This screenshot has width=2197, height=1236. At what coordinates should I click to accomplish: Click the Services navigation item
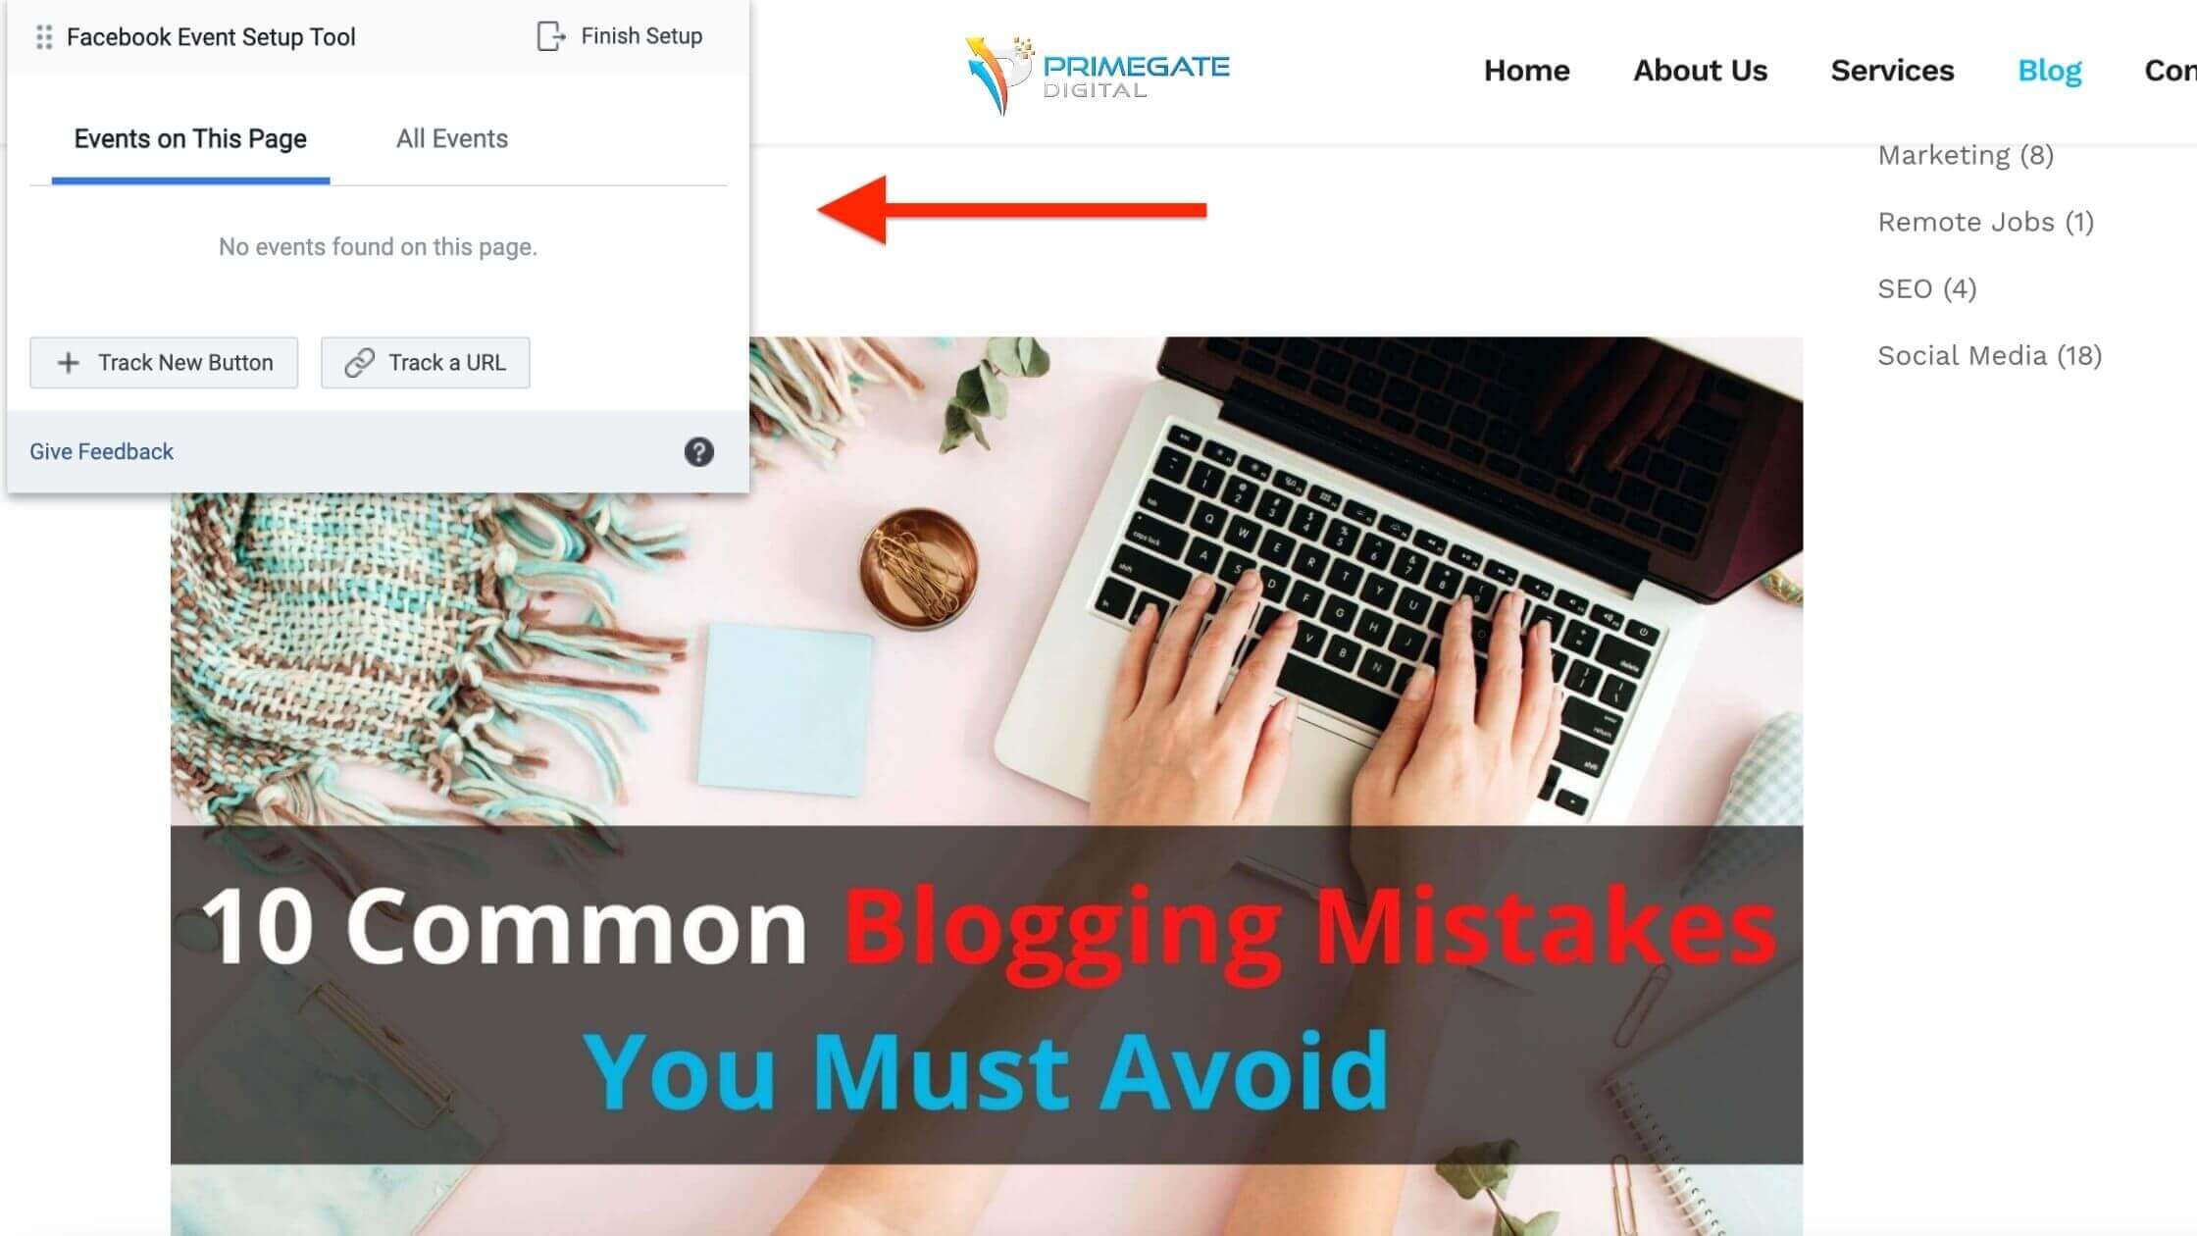click(1892, 70)
